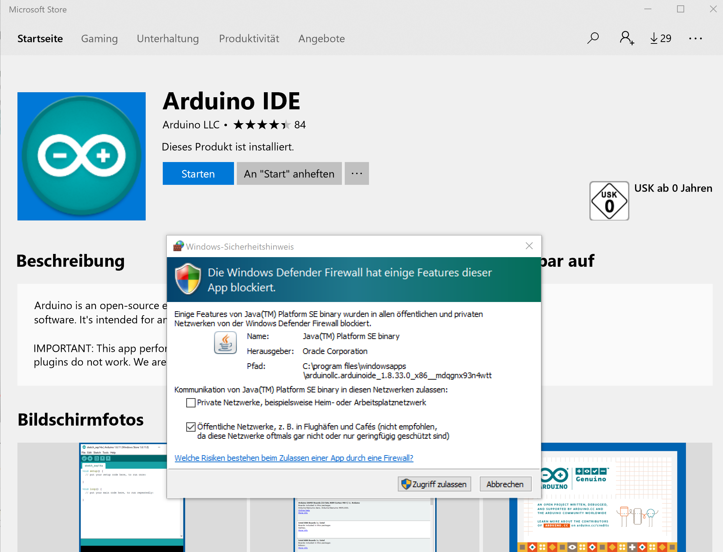Image resolution: width=723 pixels, height=552 pixels.
Task: Open the Produktivität section
Action: tap(249, 38)
